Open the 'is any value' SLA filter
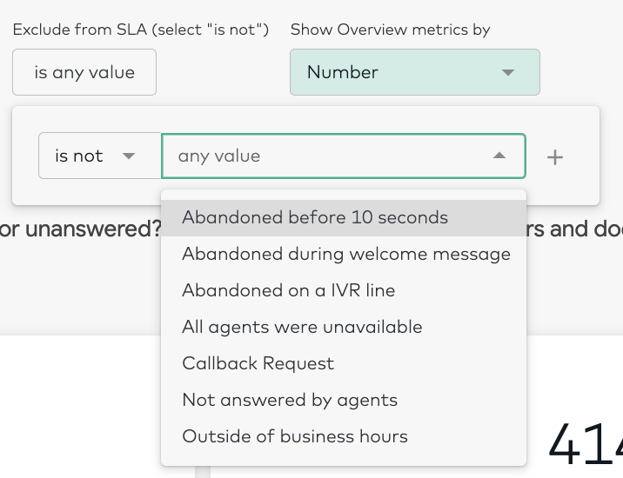623x478 pixels. tap(84, 72)
